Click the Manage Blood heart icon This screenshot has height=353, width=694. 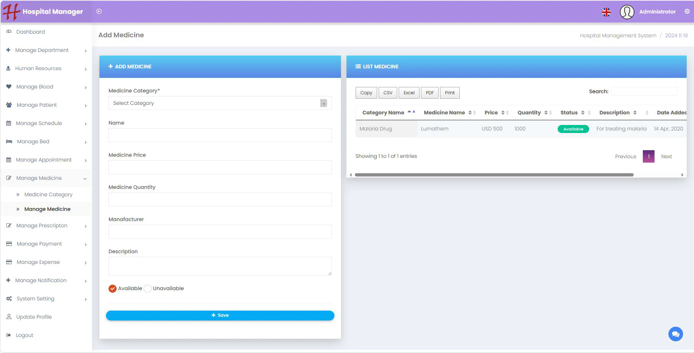point(9,87)
